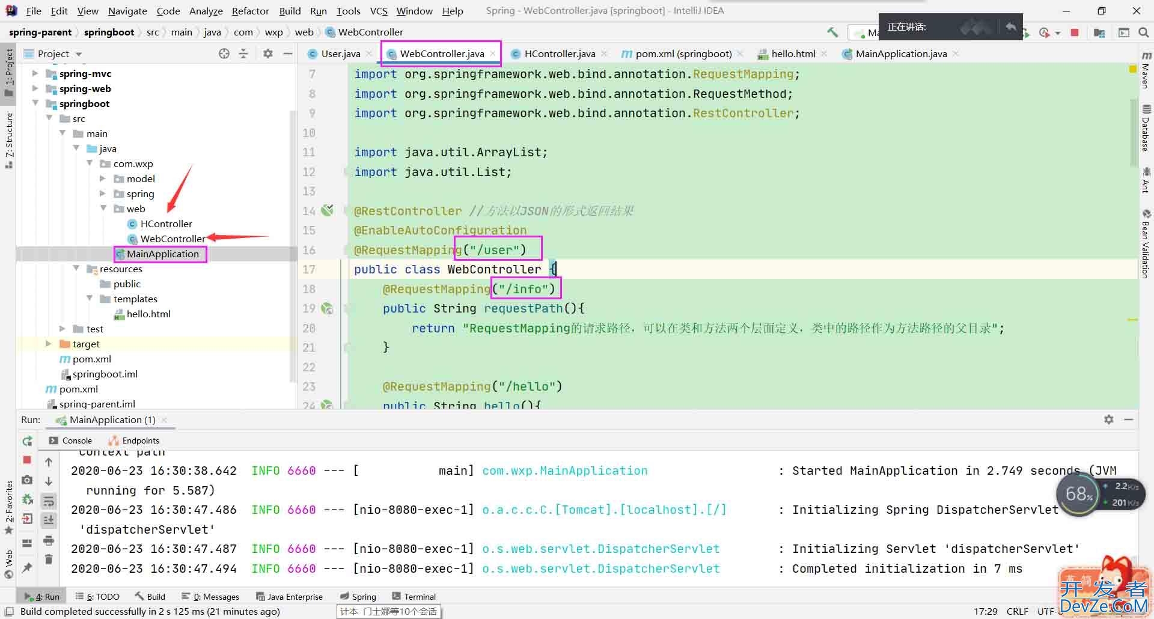Hide the Project panel with minus icon

pyautogui.click(x=288, y=53)
